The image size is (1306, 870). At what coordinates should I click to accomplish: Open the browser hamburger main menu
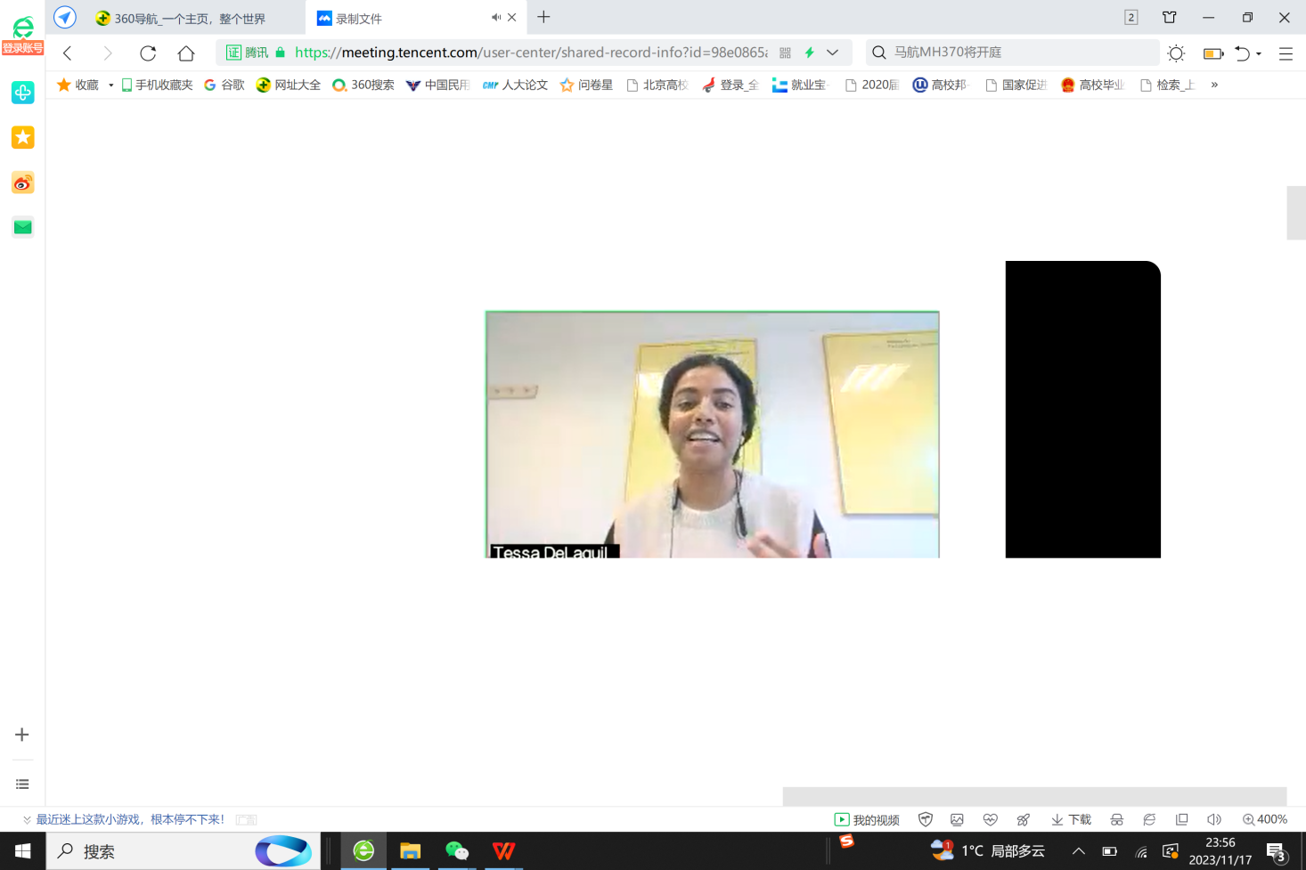pyautogui.click(x=1286, y=53)
